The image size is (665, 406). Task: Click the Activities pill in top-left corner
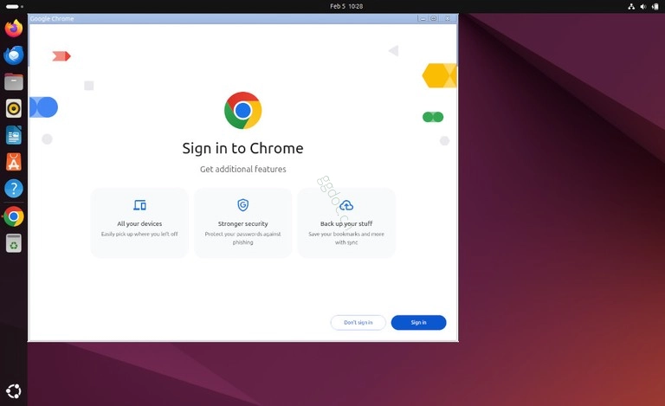[12, 6]
